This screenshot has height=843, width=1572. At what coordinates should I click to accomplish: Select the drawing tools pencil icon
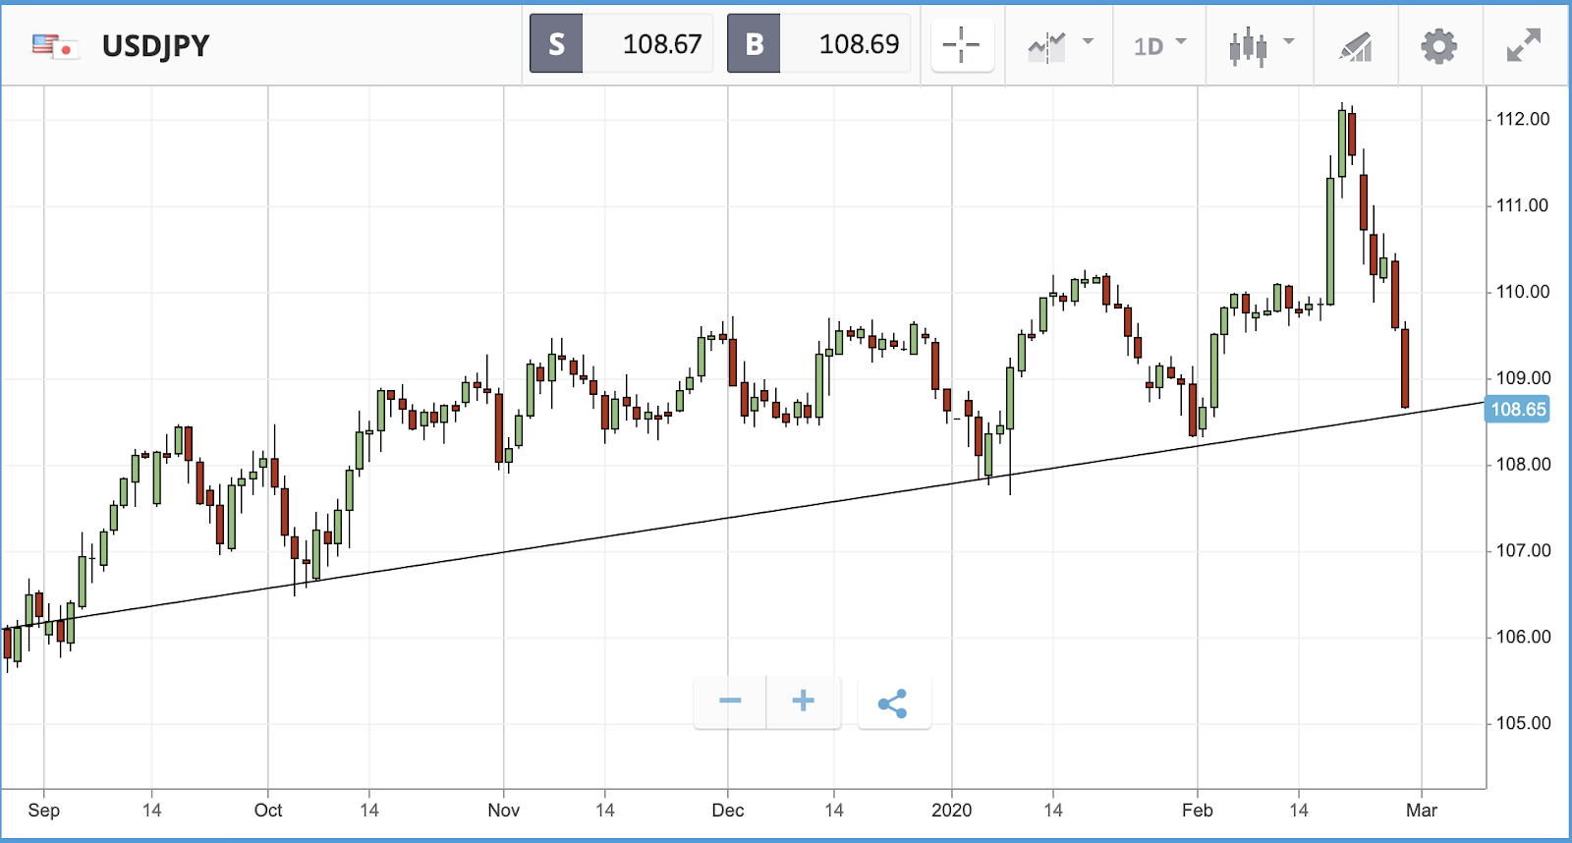(x=1355, y=46)
